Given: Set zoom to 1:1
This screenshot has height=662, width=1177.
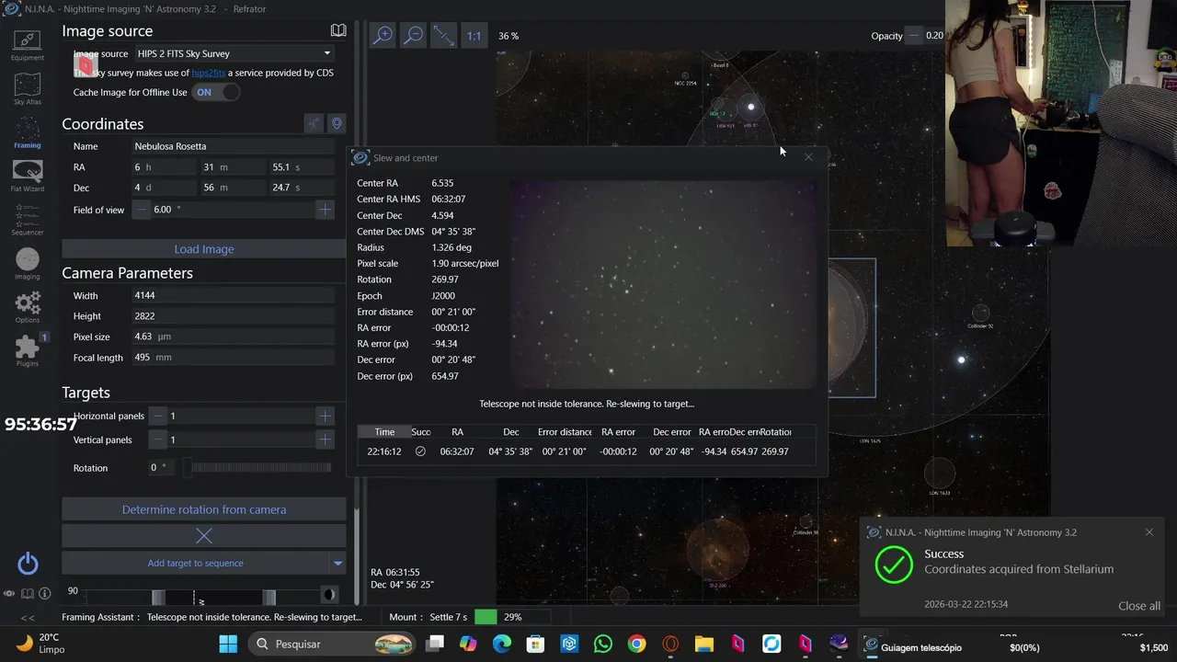Looking at the screenshot, I should pyautogui.click(x=474, y=36).
